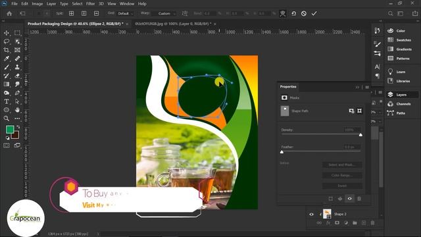Click the Photoshop search magnifier icon
Screen dimensions: 421x237
coord(390,13)
